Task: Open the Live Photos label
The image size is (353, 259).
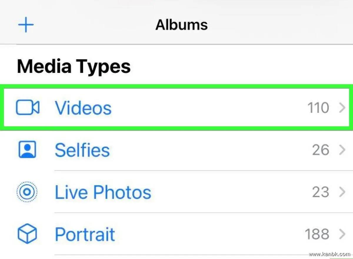Action: coord(103,192)
